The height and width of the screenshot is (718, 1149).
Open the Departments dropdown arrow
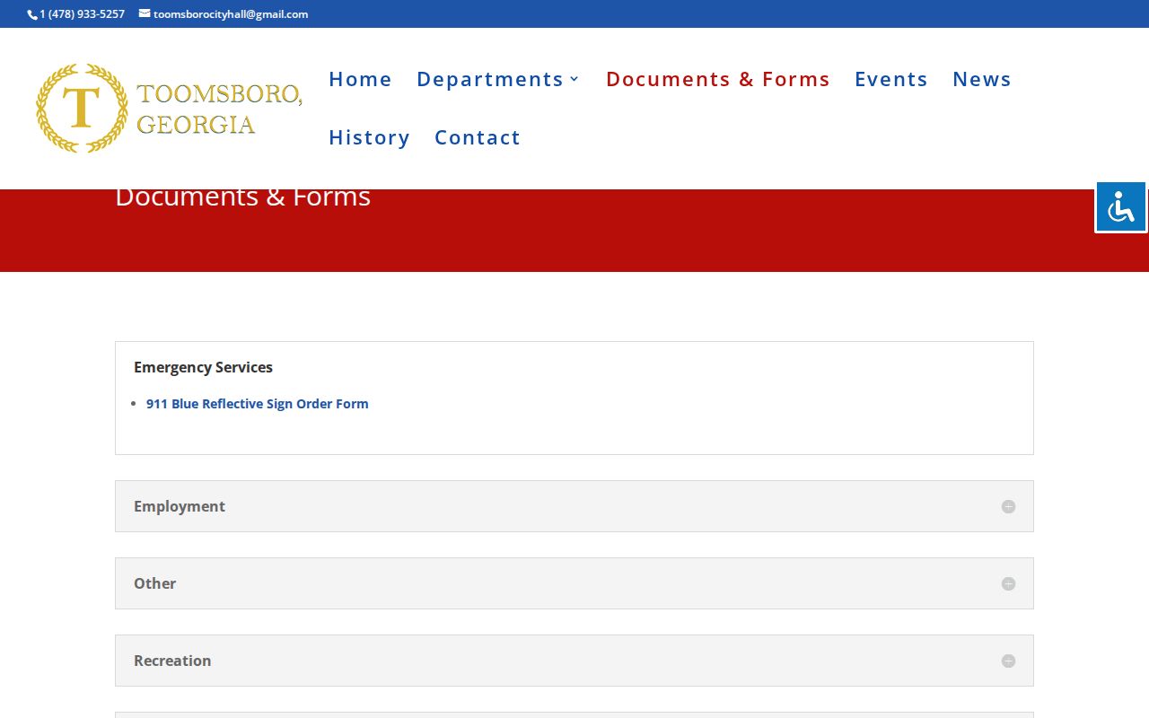pyautogui.click(x=574, y=79)
